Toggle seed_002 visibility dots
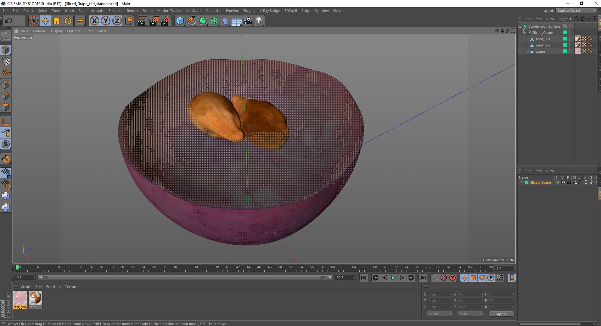The width and height of the screenshot is (601, 326). click(x=569, y=45)
